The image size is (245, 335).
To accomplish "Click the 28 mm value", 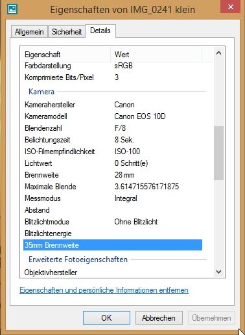I will pos(124,175).
